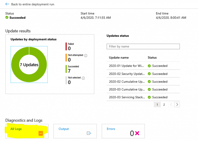The image size is (198, 141).
Task: Click the End time value
Action: pos(171,18)
